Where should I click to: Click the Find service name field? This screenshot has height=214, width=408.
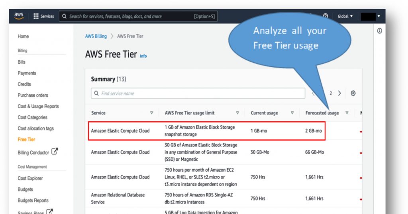[x=198, y=93]
